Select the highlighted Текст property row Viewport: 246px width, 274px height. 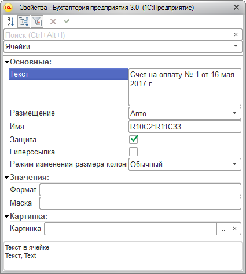coord(68,74)
